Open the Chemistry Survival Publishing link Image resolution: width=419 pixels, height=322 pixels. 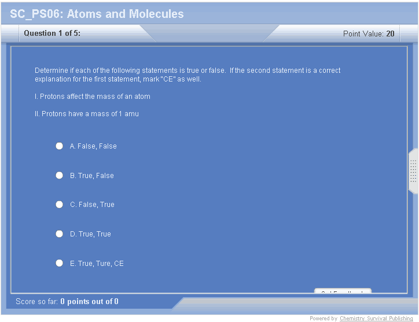pos(376,319)
